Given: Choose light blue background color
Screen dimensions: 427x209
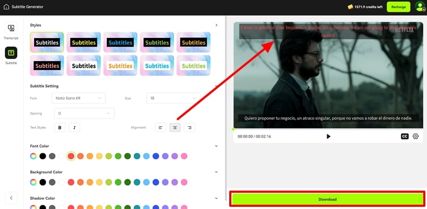Looking at the screenshot, I should coord(146,182).
